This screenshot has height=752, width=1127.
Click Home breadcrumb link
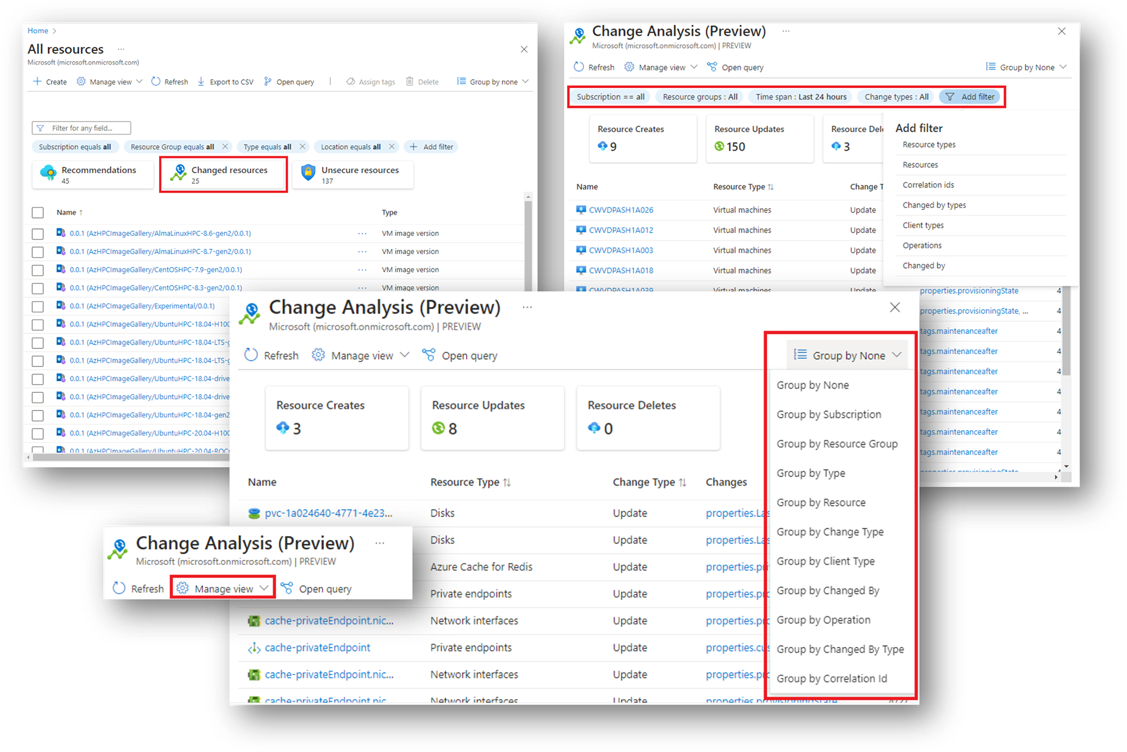(38, 31)
